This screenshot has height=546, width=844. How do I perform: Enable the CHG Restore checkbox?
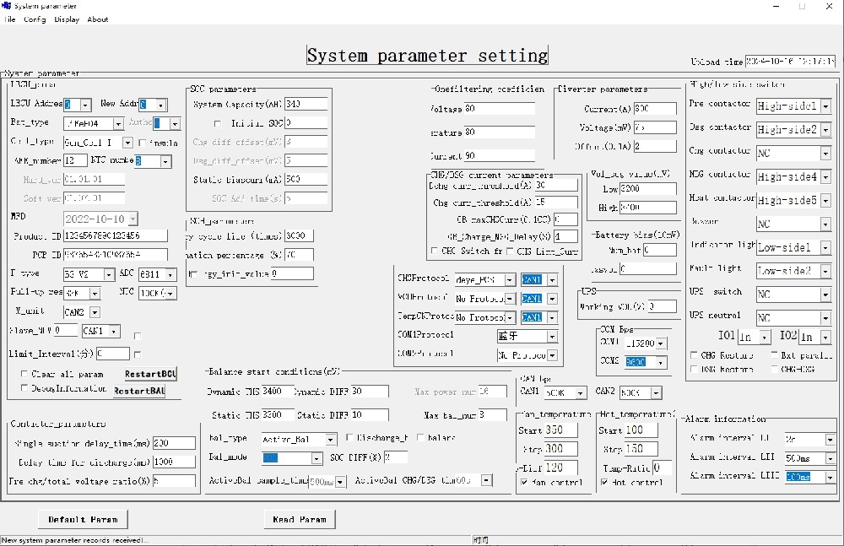click(694, 354)
